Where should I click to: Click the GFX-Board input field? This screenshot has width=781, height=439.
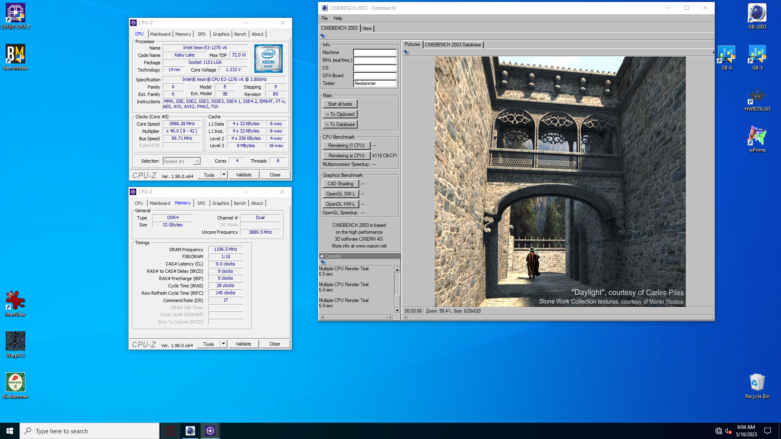coord(375,76)
